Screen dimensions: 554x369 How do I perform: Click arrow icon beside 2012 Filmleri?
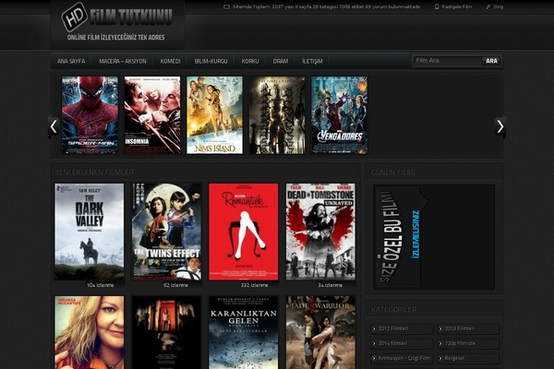(374, 328)
